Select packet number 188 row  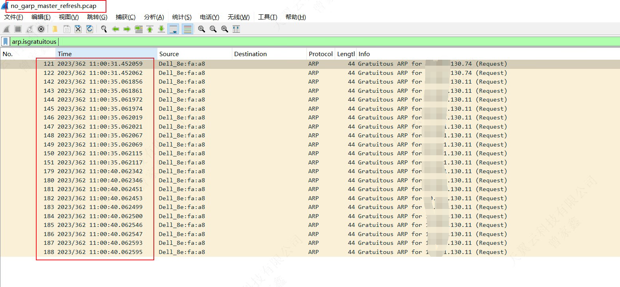pos(310,252)
